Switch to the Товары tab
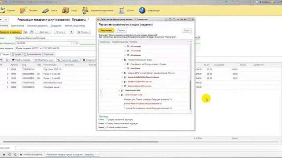Image resolution: width=282 pixels, height=158 pixels. (5, 54)
